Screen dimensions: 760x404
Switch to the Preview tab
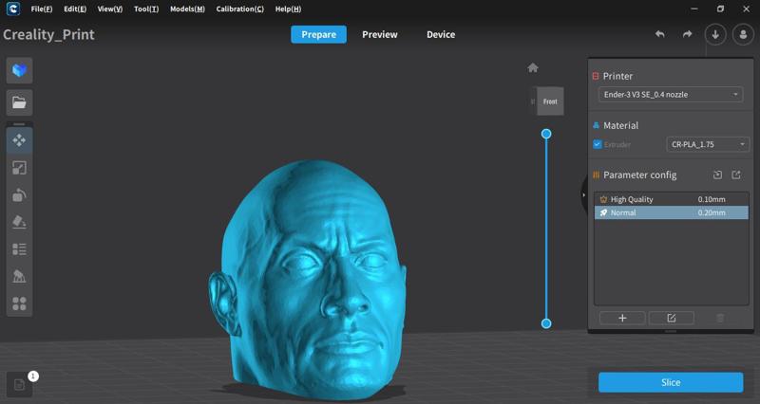click(x=379, y=34)
